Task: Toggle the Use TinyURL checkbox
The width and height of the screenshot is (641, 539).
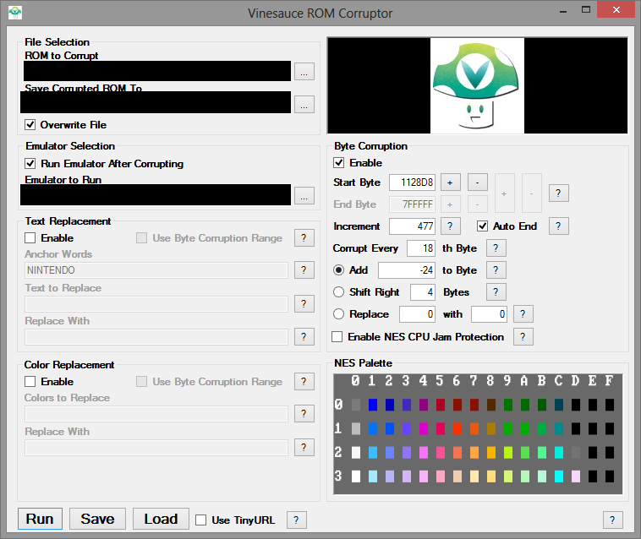Action: (200, 520)
